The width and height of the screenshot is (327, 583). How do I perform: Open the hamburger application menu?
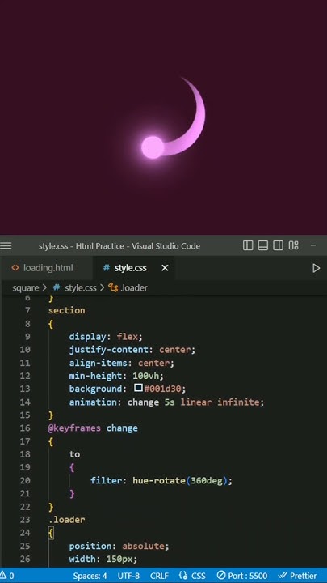coord(6,246)
